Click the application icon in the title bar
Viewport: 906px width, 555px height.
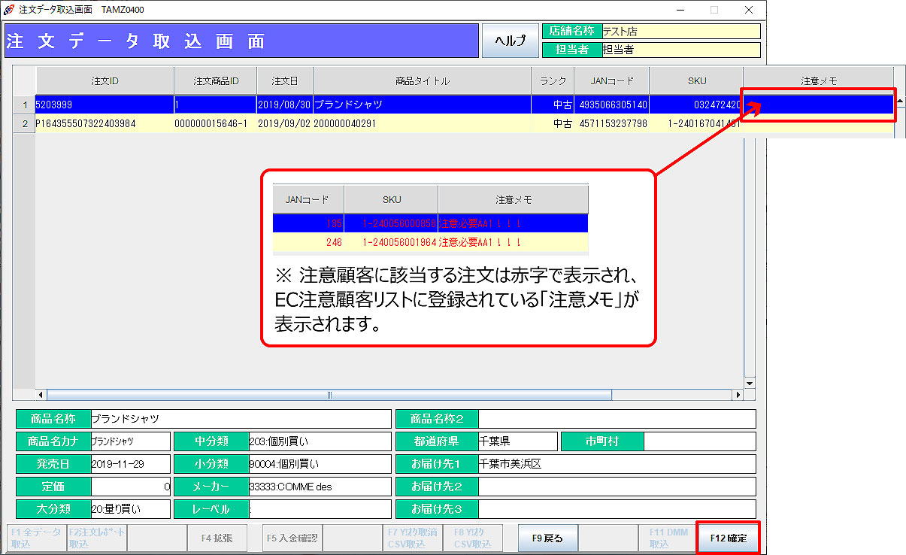point(9,10)
